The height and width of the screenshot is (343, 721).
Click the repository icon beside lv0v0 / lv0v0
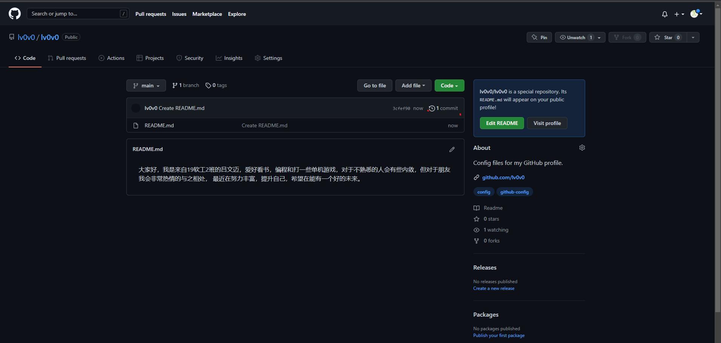pyautogui.click(x=12, y=37)
